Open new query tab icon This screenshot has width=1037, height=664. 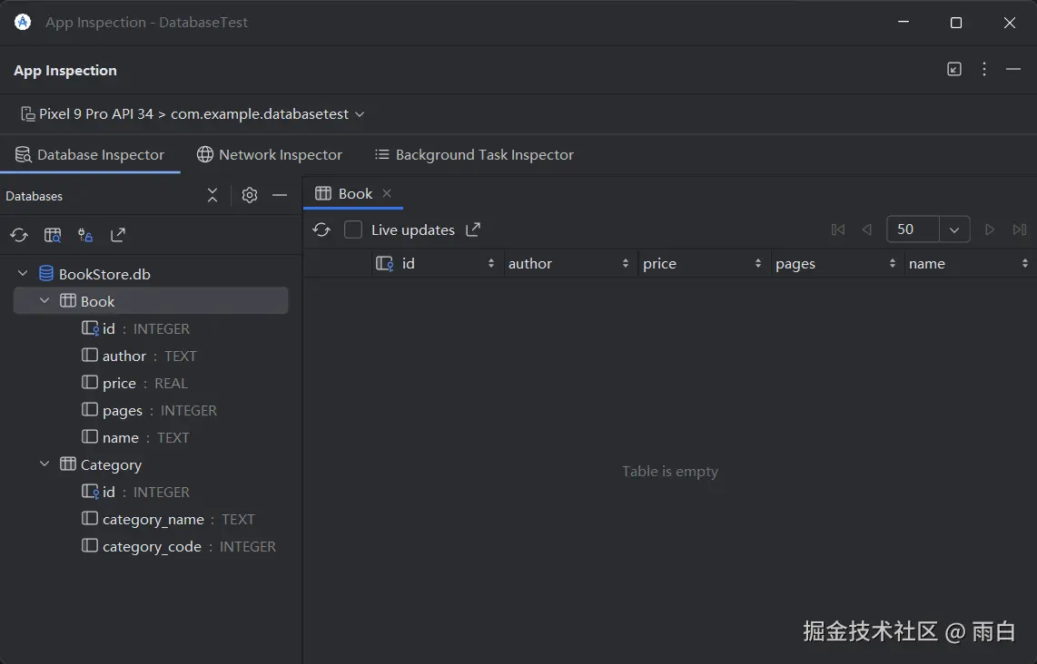click(x=53, y=235)
